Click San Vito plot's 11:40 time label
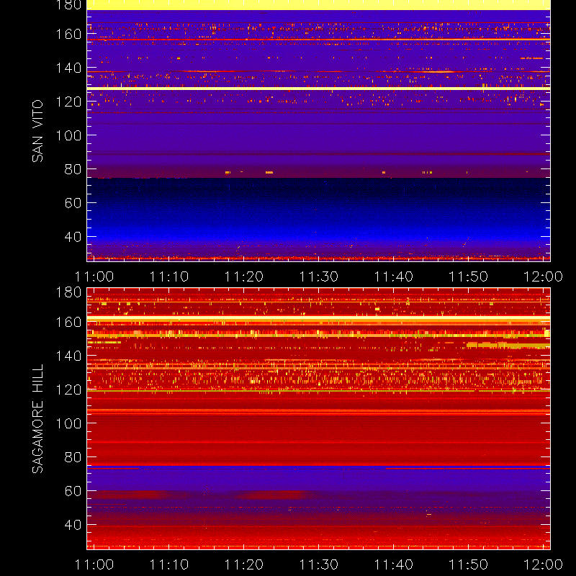The image size is (576, 576). (394, 276)
